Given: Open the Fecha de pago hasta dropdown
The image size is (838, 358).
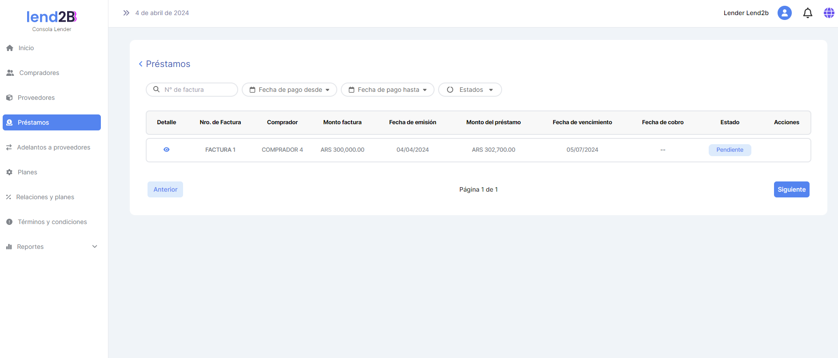Looking at the screenshot, I should click(387, 90).
